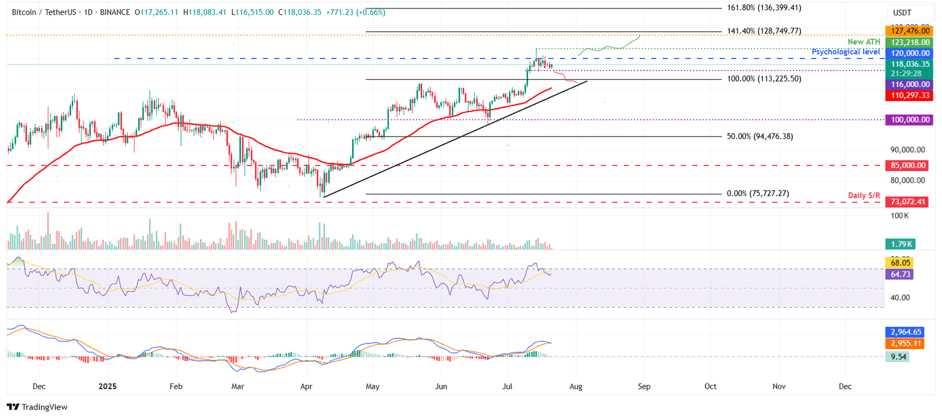The height and width of the screenshot is (418, 942).
Task: Select the Jul label on the time axis
Action: 508,387
